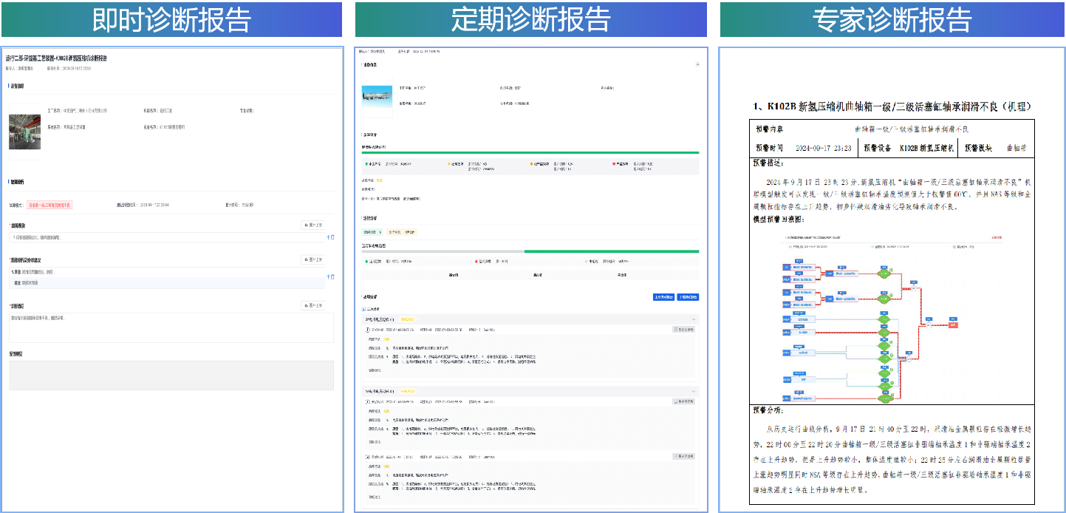
Task: Click the plus icon beside the first description row
Action: [328, 237]
